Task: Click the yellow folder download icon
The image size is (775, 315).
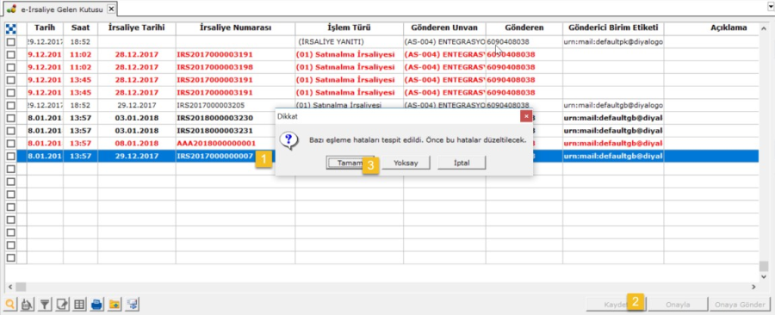Action: pos(115,305)
